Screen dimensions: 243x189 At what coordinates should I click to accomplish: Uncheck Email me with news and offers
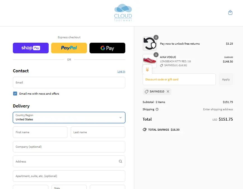[15, 94]
